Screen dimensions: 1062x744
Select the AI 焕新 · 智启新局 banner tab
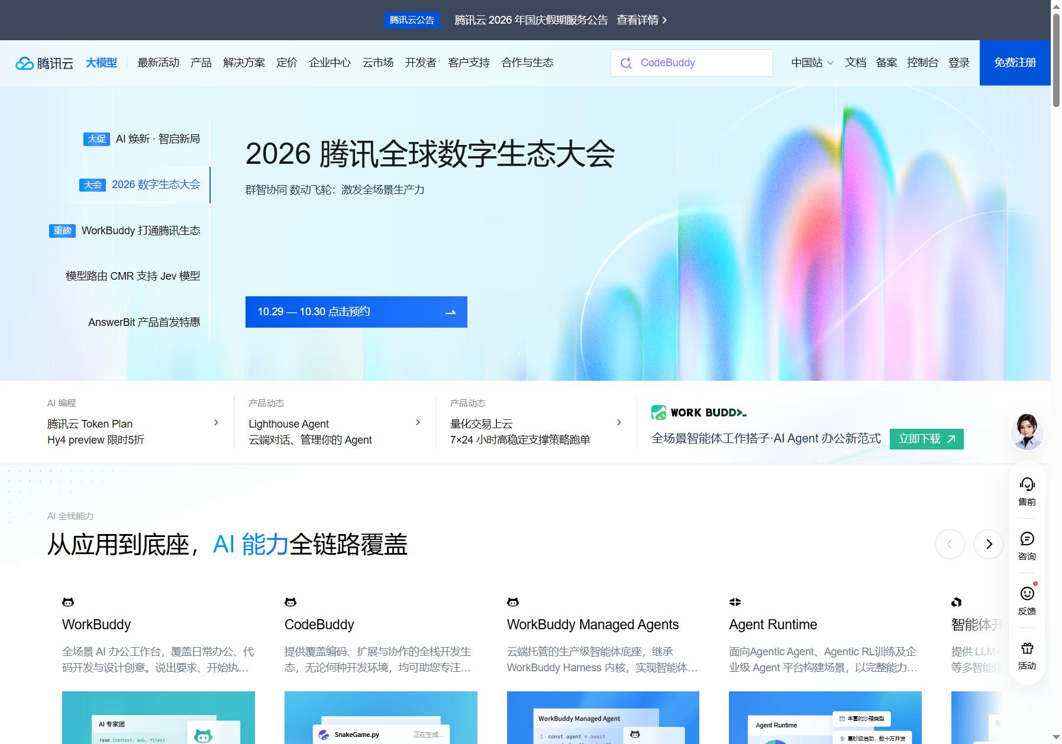tap(141, 139)
